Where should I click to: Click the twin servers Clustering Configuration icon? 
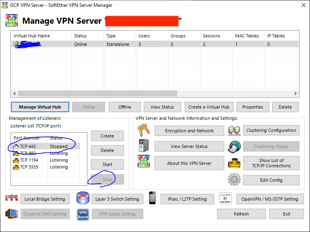pos(234,131)
